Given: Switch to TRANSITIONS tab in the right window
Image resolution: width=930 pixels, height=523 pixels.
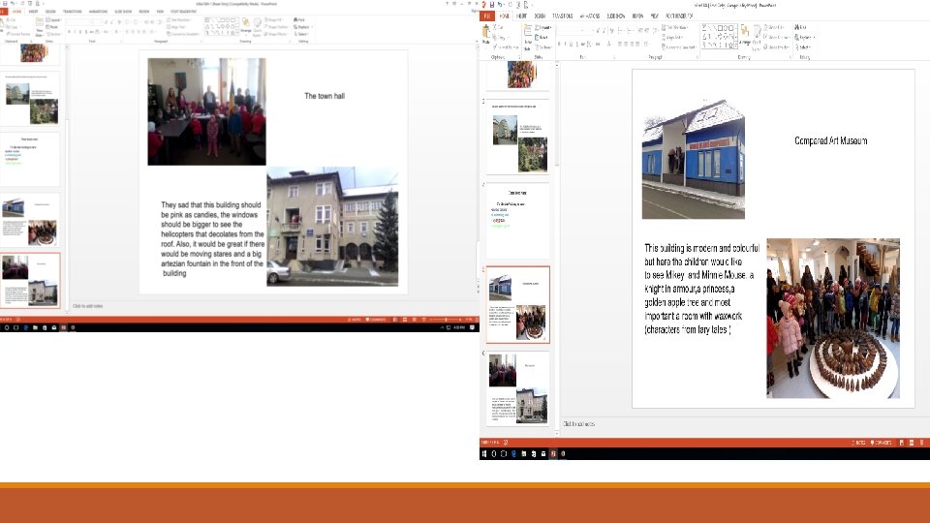Looking at the screenshot, I should pyautogui.click(x=563, y=16).
